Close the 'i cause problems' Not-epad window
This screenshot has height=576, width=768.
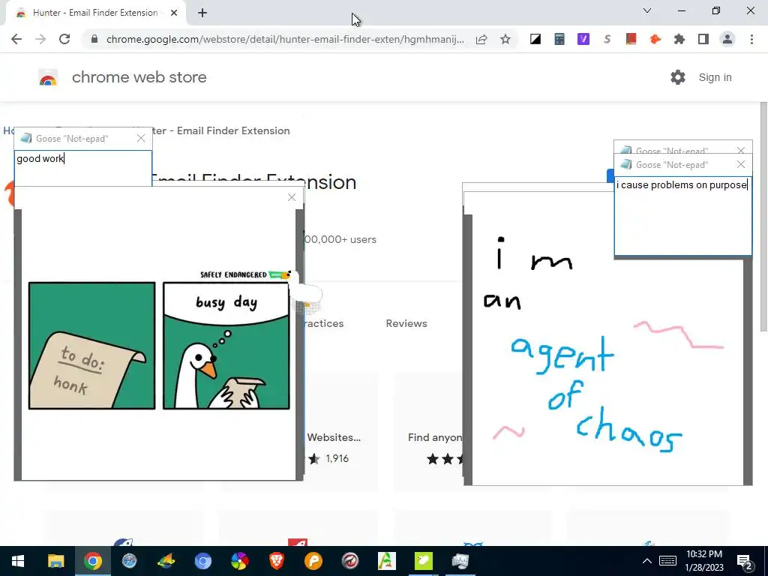click(741, 164)
